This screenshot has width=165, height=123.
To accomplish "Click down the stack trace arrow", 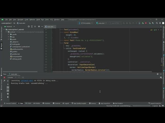I will 8,84.
